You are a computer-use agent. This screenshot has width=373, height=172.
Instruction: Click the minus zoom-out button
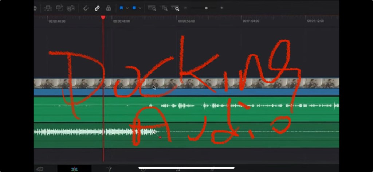[x=185, y=8]
